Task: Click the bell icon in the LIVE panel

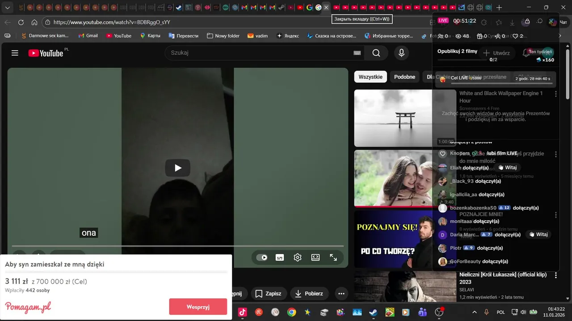Action: [526, 53]
